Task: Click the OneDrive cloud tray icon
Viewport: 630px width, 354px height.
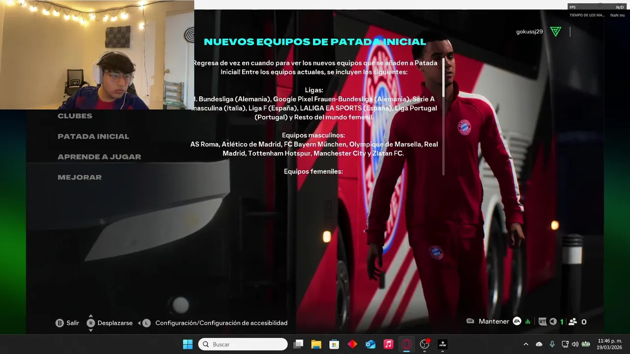Action: point(539,344)
